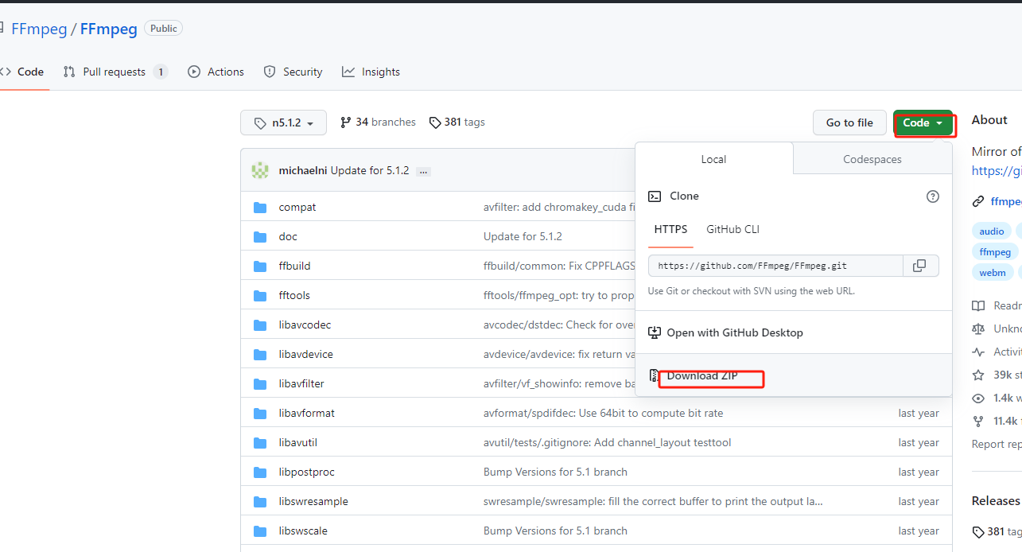Open the libswresample folder
Viewport: 1022px width, 552px height.
point(314,501)
